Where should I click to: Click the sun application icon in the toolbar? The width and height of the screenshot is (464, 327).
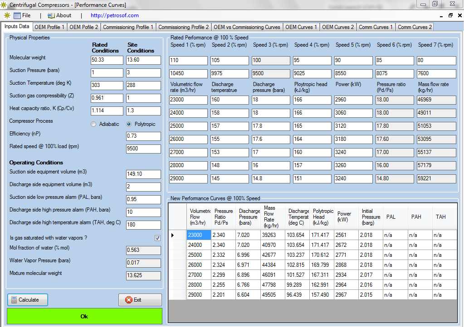[7, 15]
